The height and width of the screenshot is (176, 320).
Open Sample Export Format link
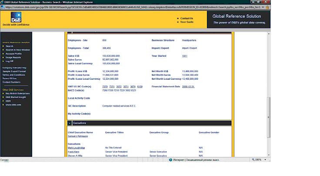(14, 72)
